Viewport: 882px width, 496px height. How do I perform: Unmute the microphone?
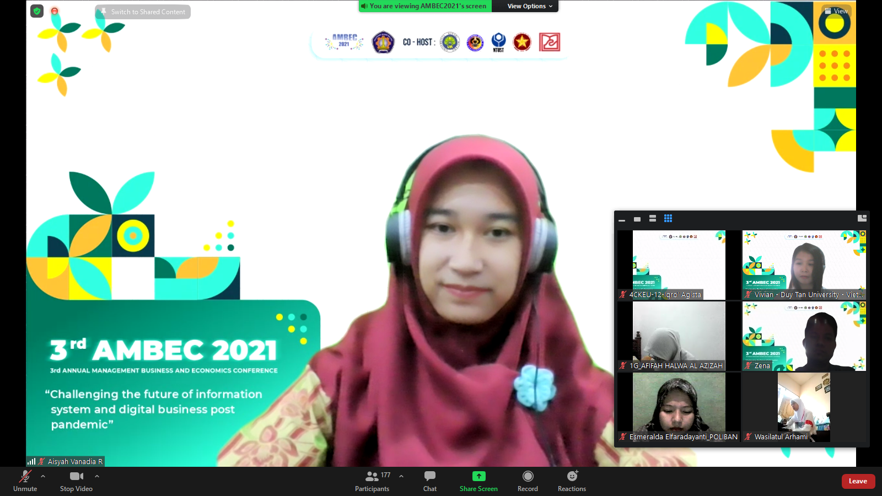(25, 481)
